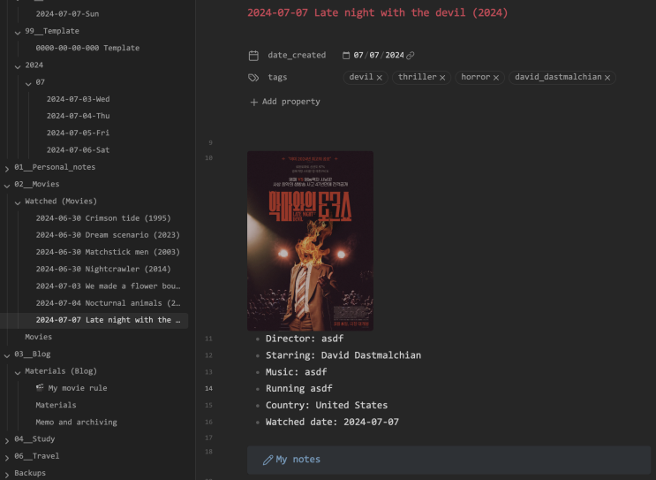Click the Watched date: 2024-07-07 line
This screenshot has height=480, width=656.
pos(332,422)
